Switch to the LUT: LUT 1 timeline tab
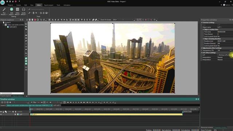 (x=57, y=105)
